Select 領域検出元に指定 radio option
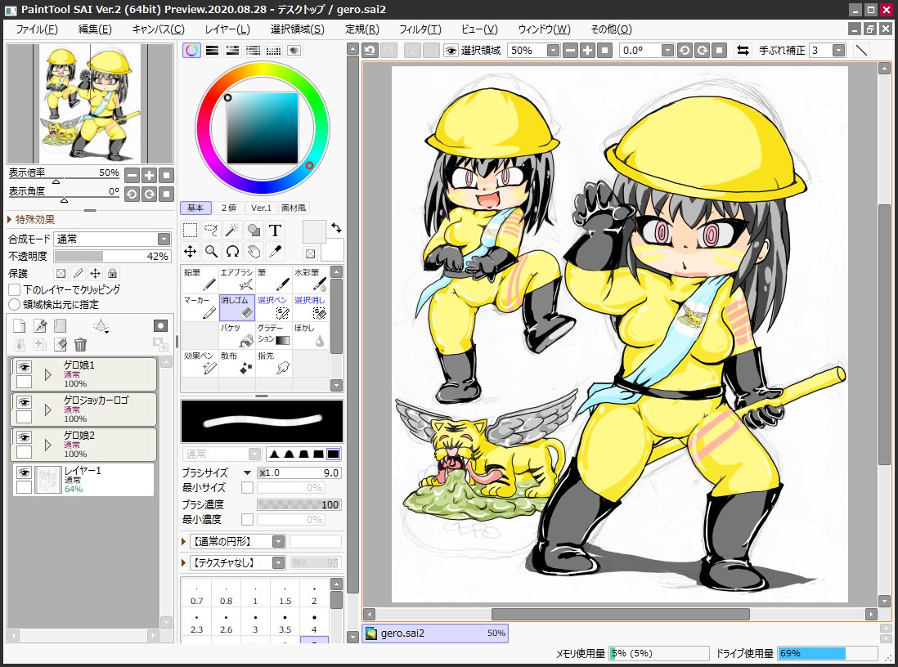Screen dimensions: 898x667 coord(15,304)
